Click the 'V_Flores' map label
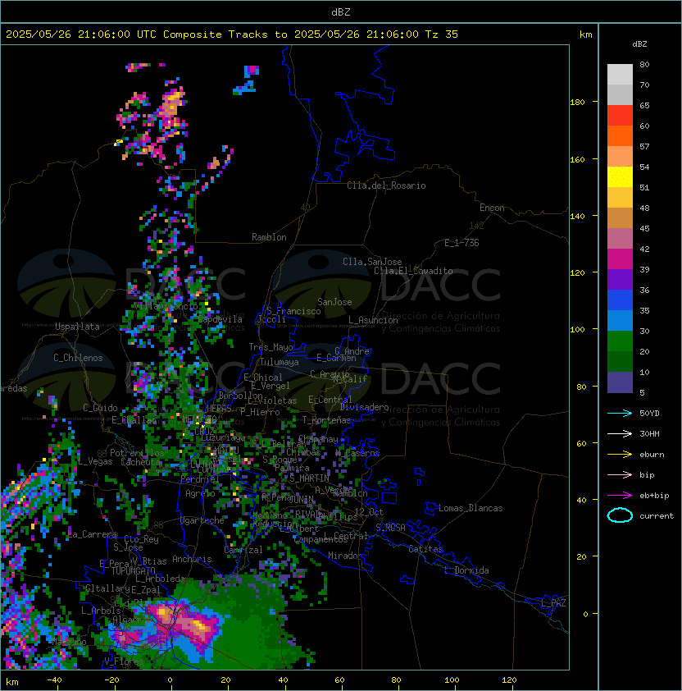 [x=124, y=661]
